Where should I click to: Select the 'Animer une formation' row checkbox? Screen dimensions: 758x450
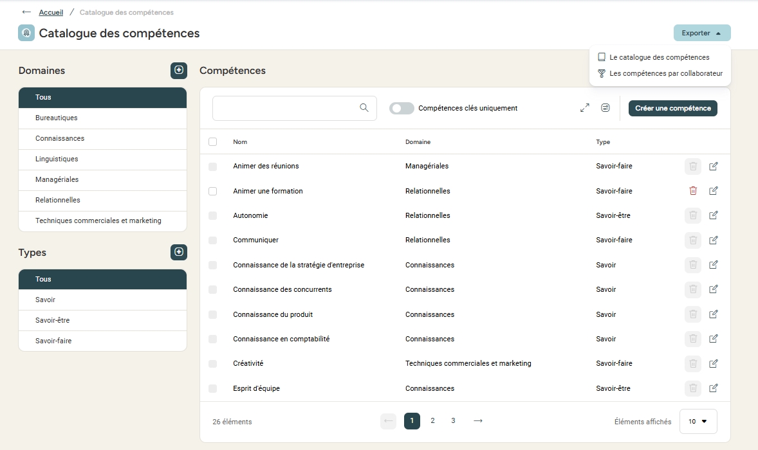(213, 191)
